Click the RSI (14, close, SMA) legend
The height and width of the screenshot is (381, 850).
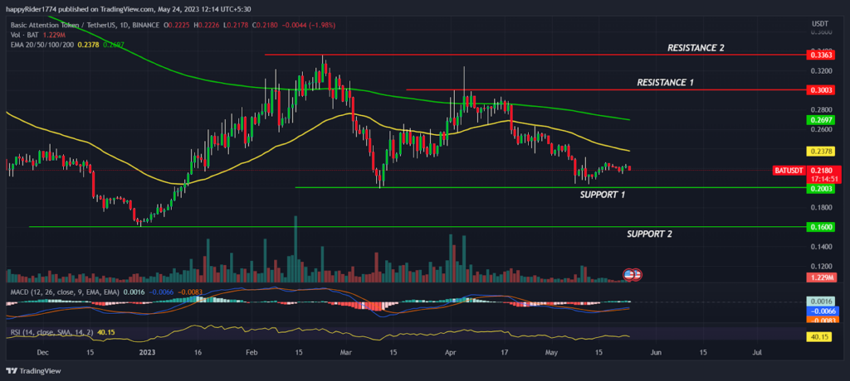[51, 332]
